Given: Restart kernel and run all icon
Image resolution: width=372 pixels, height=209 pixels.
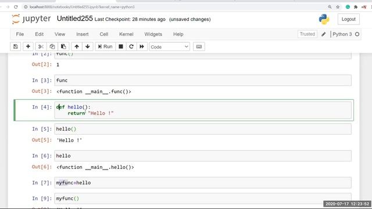Looking at the screenshot, I should click(x=142, y=46).
